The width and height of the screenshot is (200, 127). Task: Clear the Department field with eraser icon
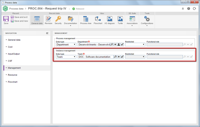coord(122,44)
